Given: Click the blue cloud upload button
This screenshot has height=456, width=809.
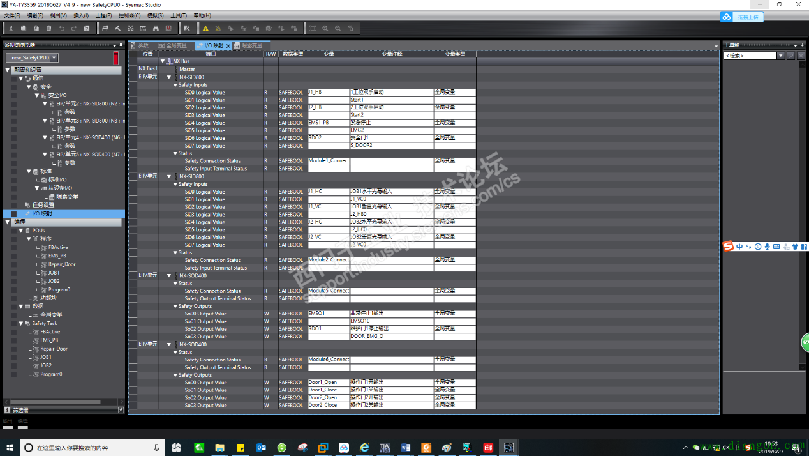Looking at the screenshot, I should pos(742,17).
